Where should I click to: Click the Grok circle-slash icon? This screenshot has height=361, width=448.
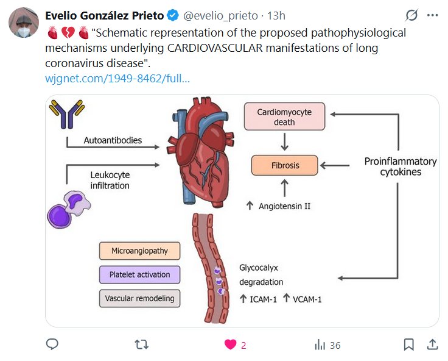[x=411, y=15]
